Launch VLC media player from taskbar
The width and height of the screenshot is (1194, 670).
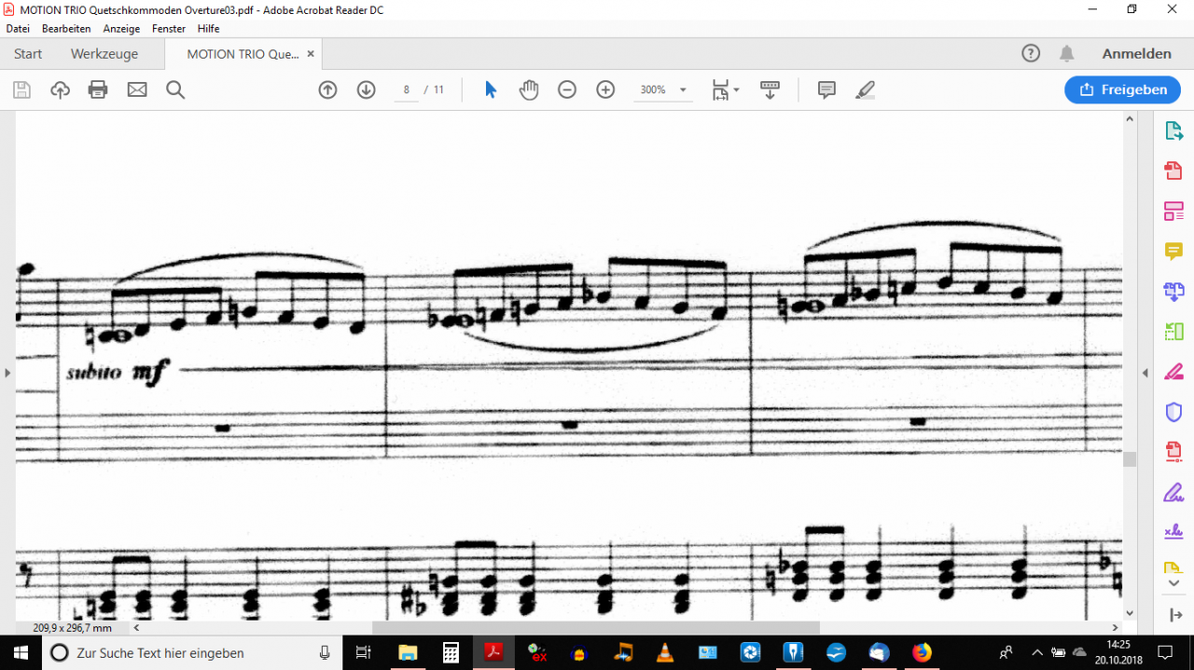665,652
